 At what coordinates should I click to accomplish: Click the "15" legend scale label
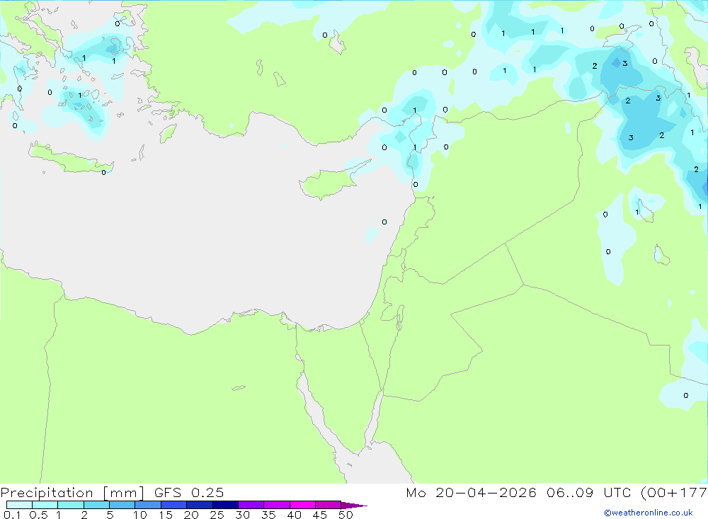[166, 515]
